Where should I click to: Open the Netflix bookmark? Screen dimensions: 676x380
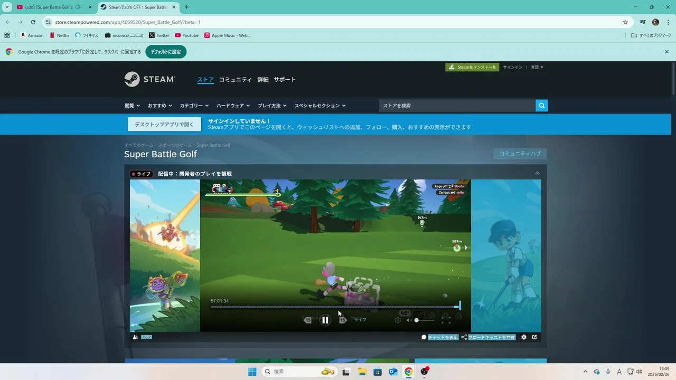pos(59,35)
